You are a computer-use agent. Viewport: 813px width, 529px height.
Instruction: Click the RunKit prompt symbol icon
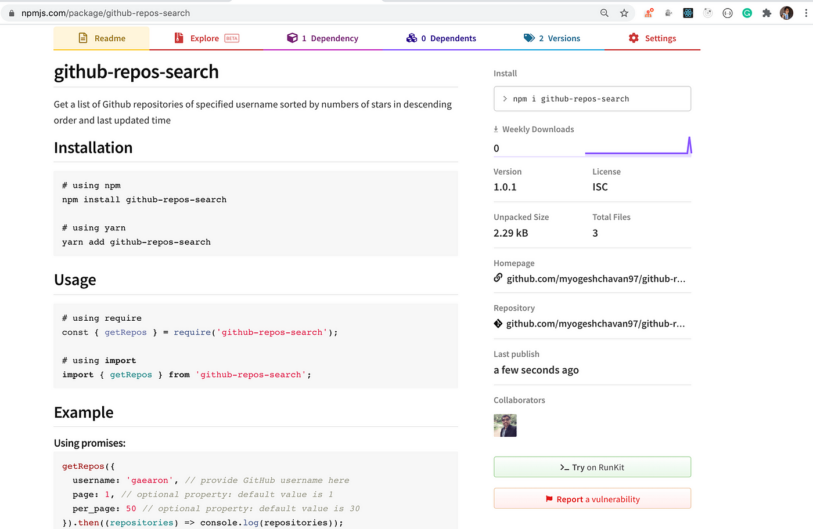tap(564, 468)
